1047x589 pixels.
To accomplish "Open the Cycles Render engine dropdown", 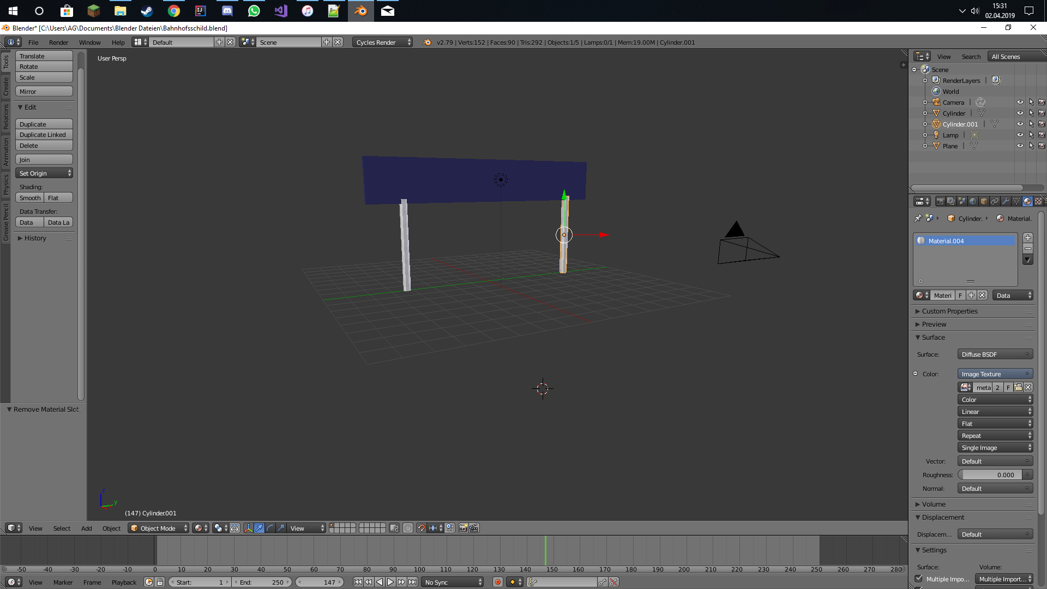I will (x=383, y=42).
